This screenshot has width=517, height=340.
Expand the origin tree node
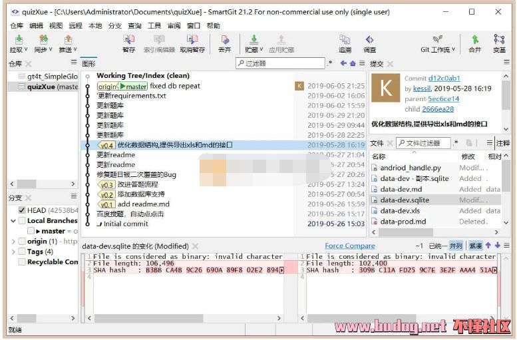point(13,242)
